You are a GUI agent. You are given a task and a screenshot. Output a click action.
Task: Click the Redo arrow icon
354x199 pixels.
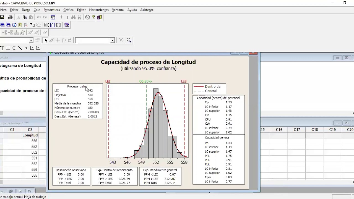point(45,17)
